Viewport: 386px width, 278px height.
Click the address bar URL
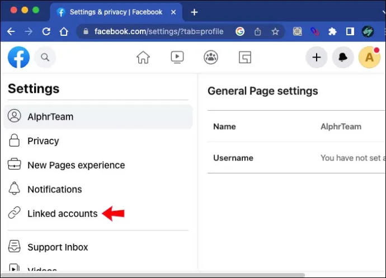click(159, 31)
